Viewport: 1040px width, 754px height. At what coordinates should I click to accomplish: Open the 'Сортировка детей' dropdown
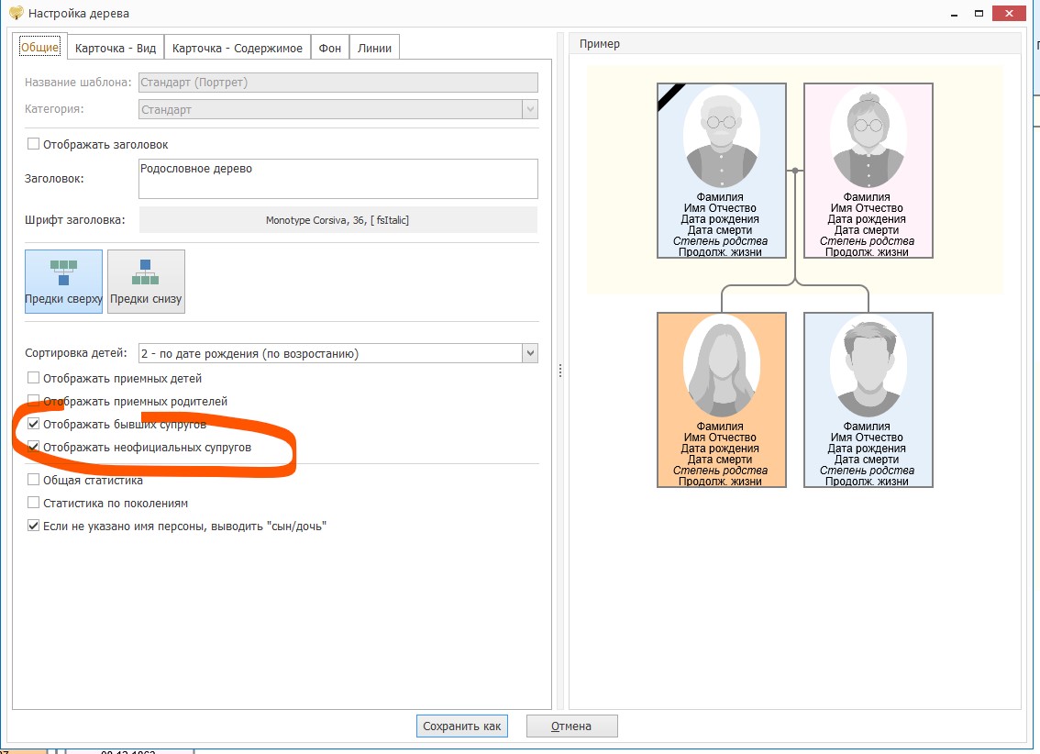[529, 353]
